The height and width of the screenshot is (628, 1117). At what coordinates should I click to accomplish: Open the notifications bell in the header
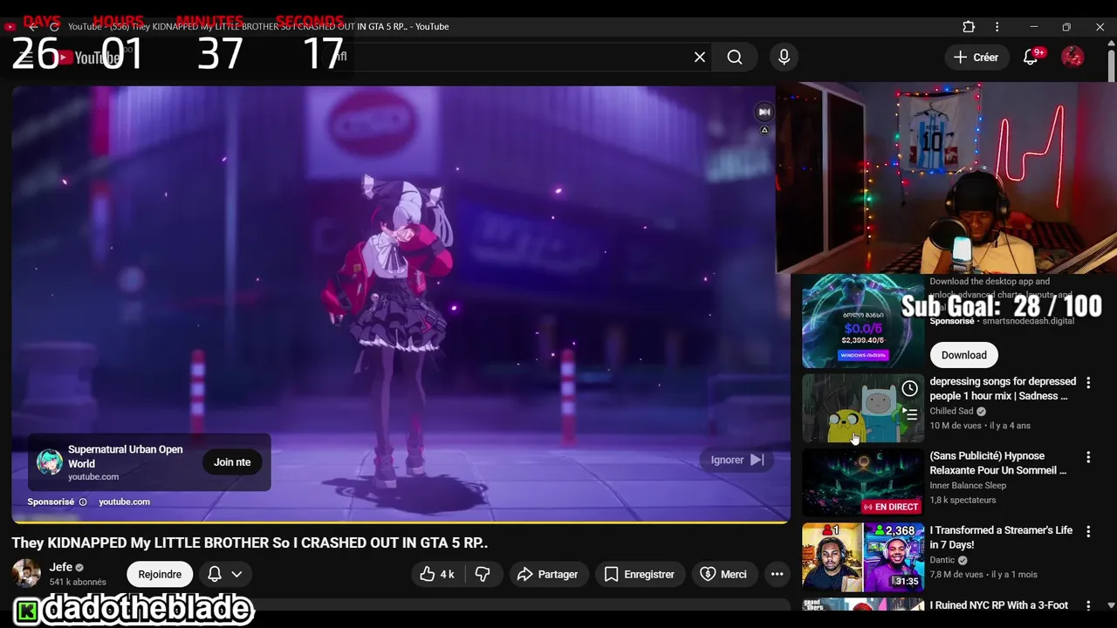(x=1031, y=57)
